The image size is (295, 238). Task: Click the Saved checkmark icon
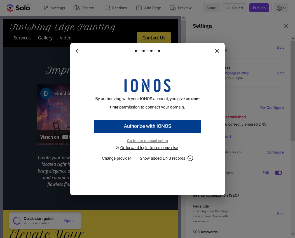[x=228, y=8]
